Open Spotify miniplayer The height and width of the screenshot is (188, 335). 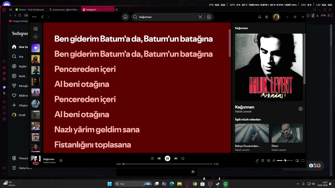click(x=297, y=161)
